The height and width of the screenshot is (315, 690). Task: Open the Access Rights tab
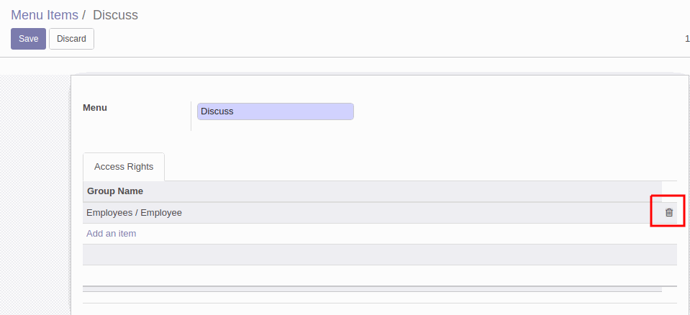click(124, 167)
